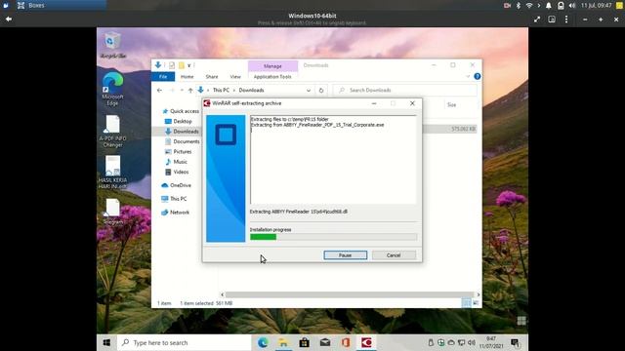Cancel the WinRAR self-extracting archive
Image resolution: width=625 pixels, height=351 pixels.
[394, 255]
